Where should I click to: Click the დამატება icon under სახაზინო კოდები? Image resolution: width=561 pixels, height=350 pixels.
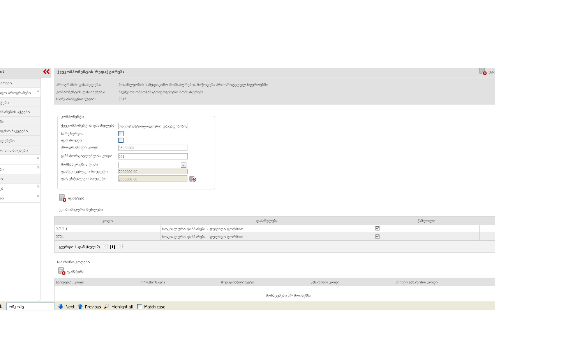point(62,271)
